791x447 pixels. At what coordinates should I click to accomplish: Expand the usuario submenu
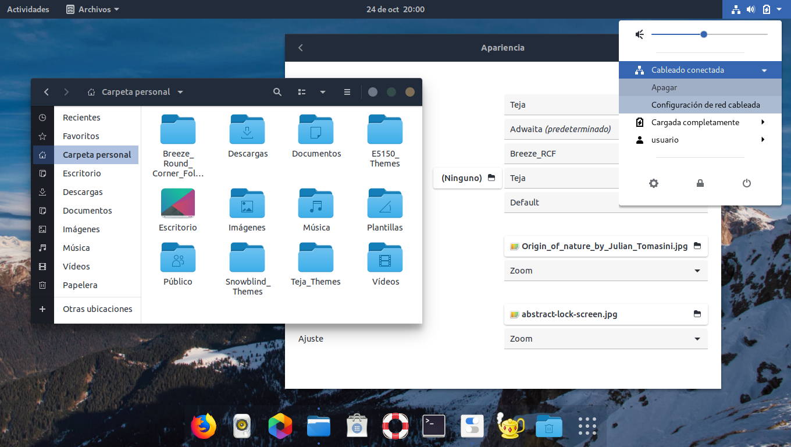pos(763,140)
